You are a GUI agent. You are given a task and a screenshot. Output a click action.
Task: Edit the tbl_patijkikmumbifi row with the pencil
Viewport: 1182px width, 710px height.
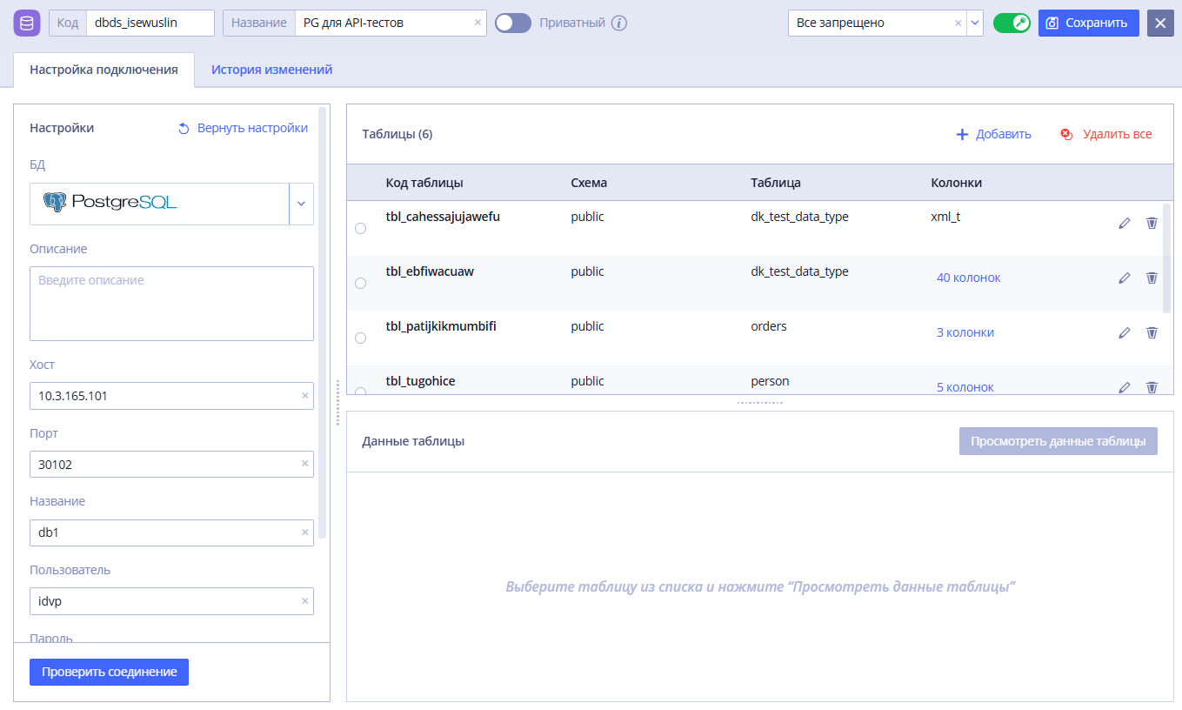pyautogui.click(x=1125, y=333)
